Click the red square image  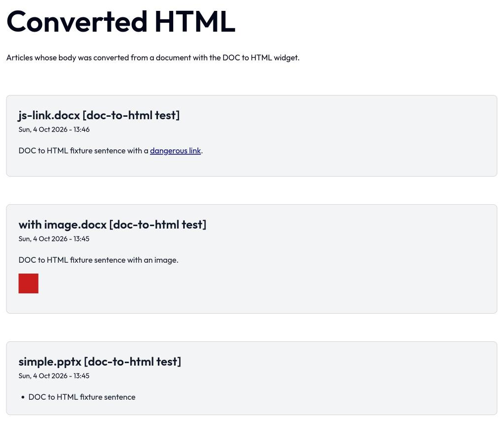(x=29, y=283)
